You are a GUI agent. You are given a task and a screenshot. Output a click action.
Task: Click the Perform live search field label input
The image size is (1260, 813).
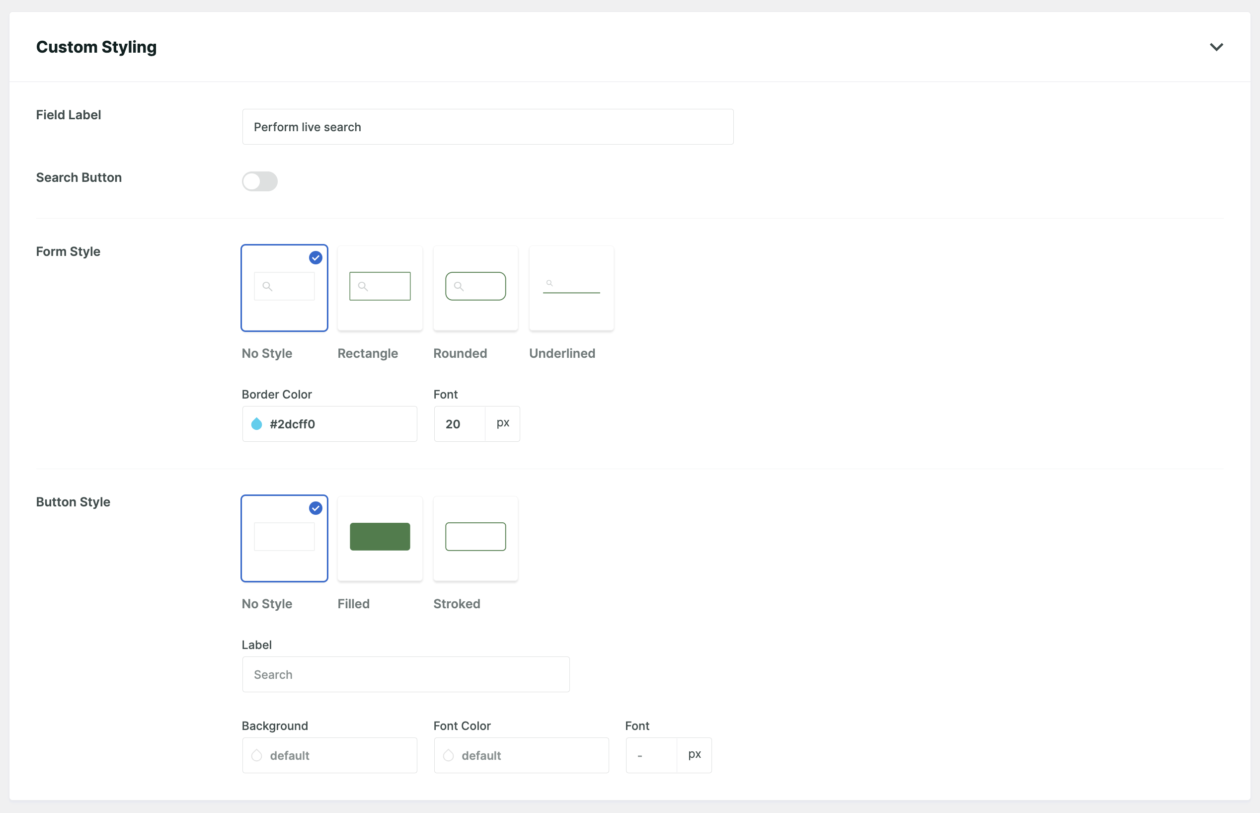487,127
